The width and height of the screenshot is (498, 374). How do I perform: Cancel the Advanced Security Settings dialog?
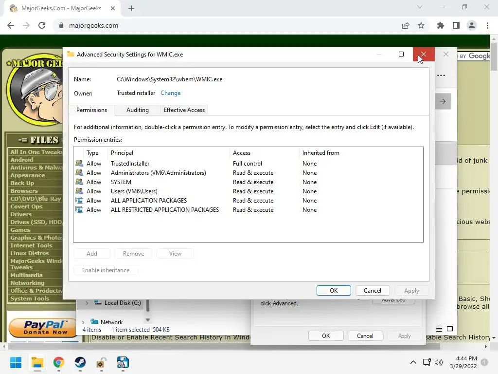click(x=372, y=290)
